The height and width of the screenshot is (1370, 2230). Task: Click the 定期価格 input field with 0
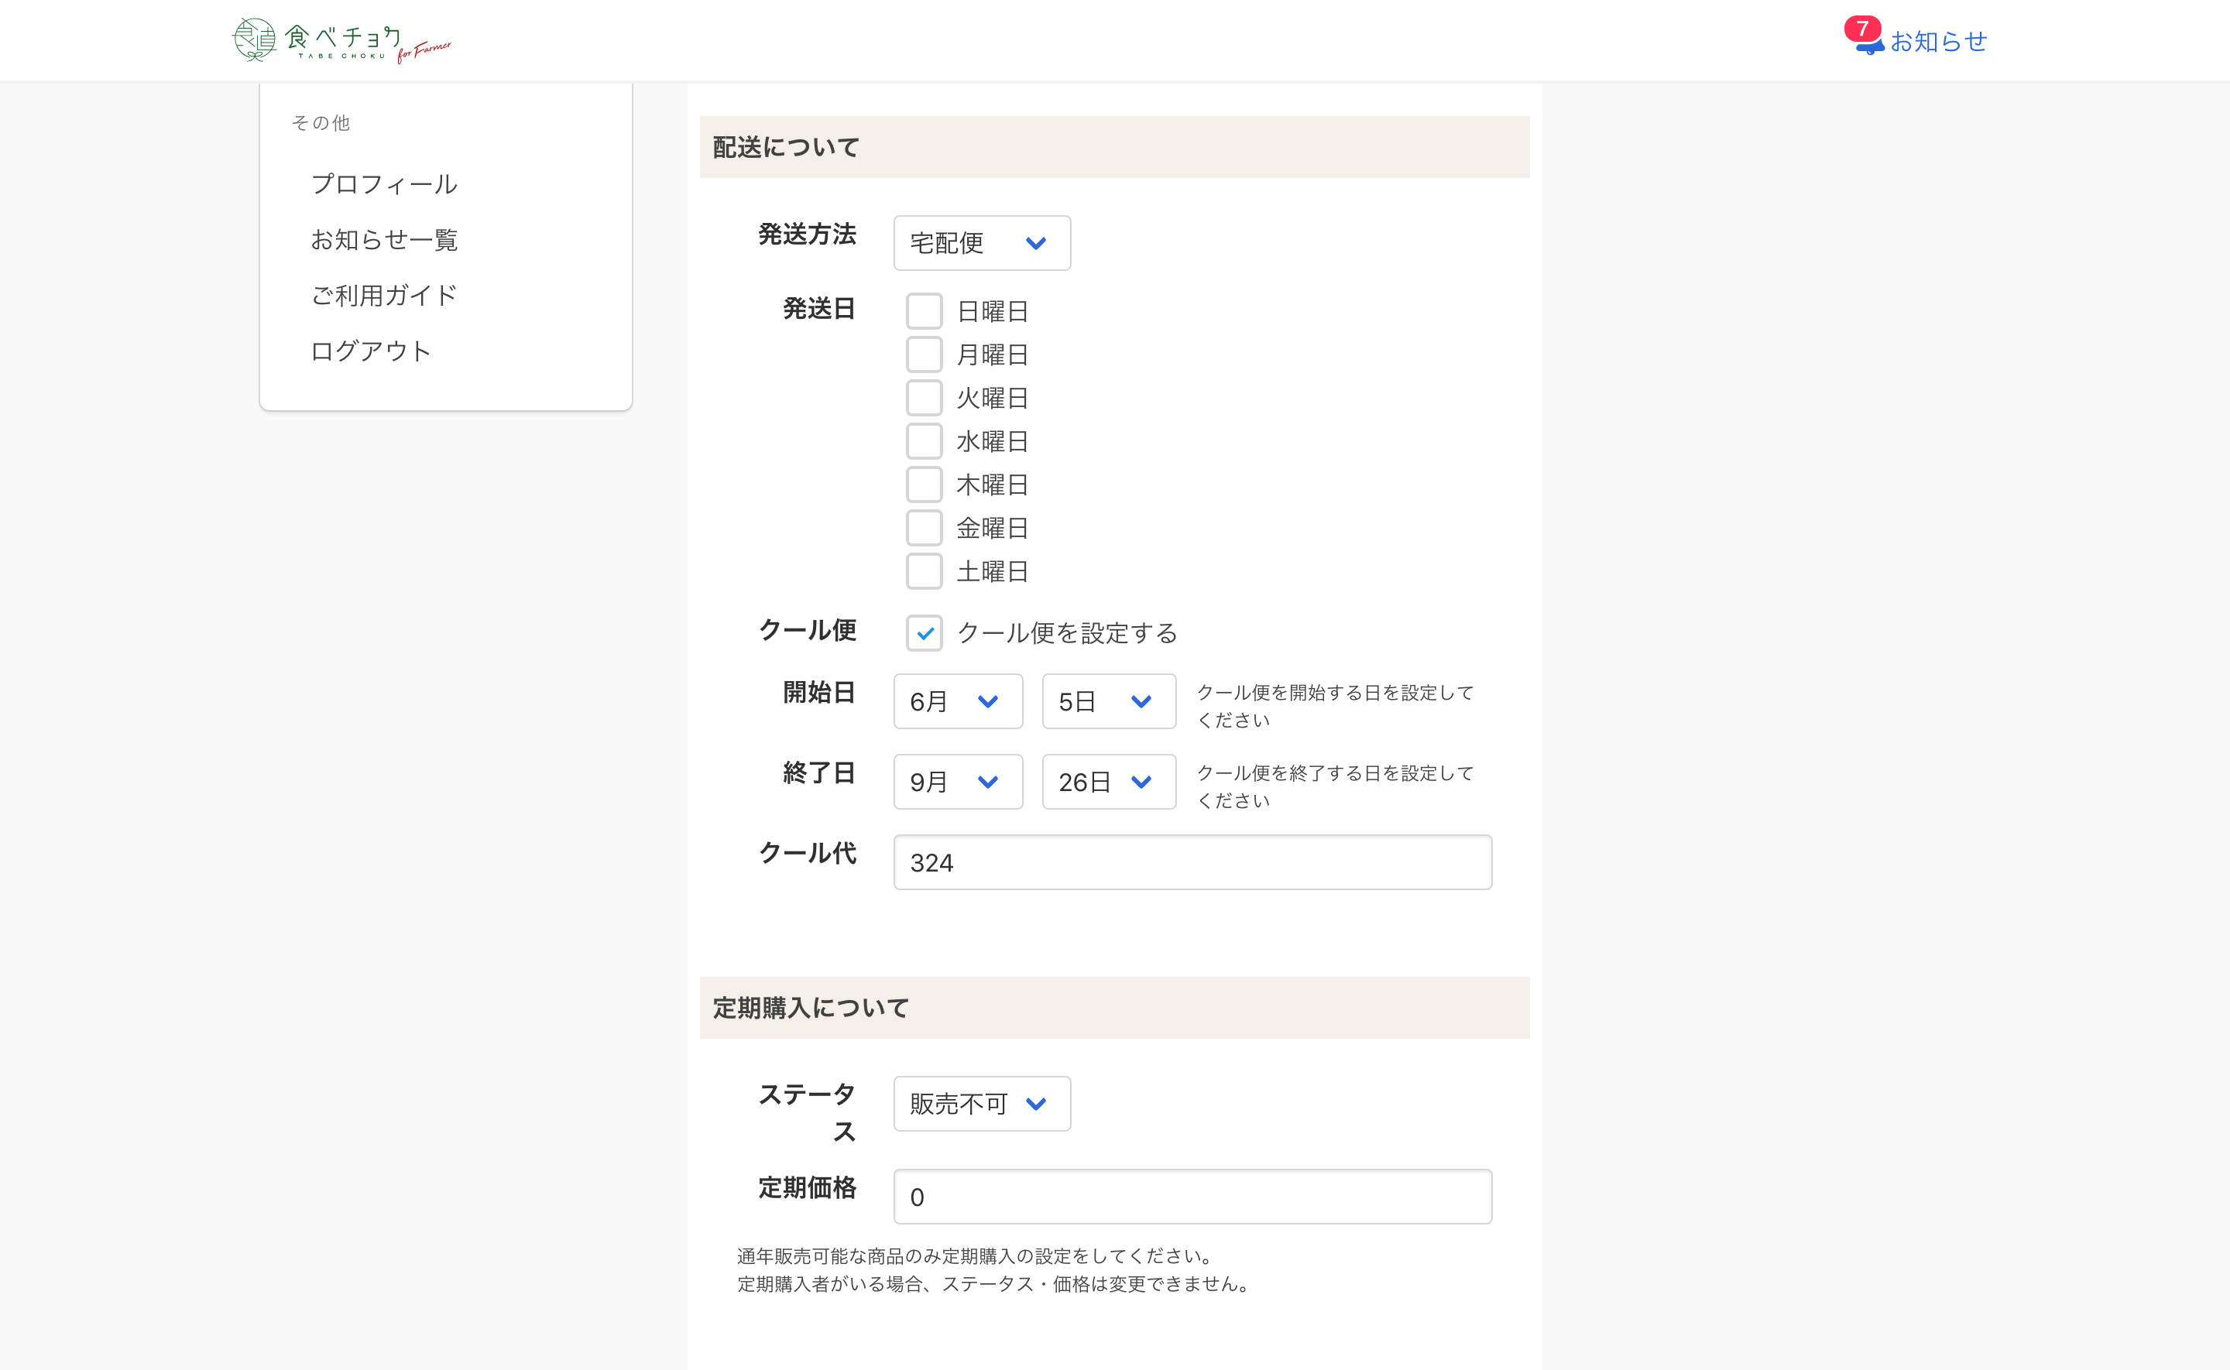tap(1192, 1197)
